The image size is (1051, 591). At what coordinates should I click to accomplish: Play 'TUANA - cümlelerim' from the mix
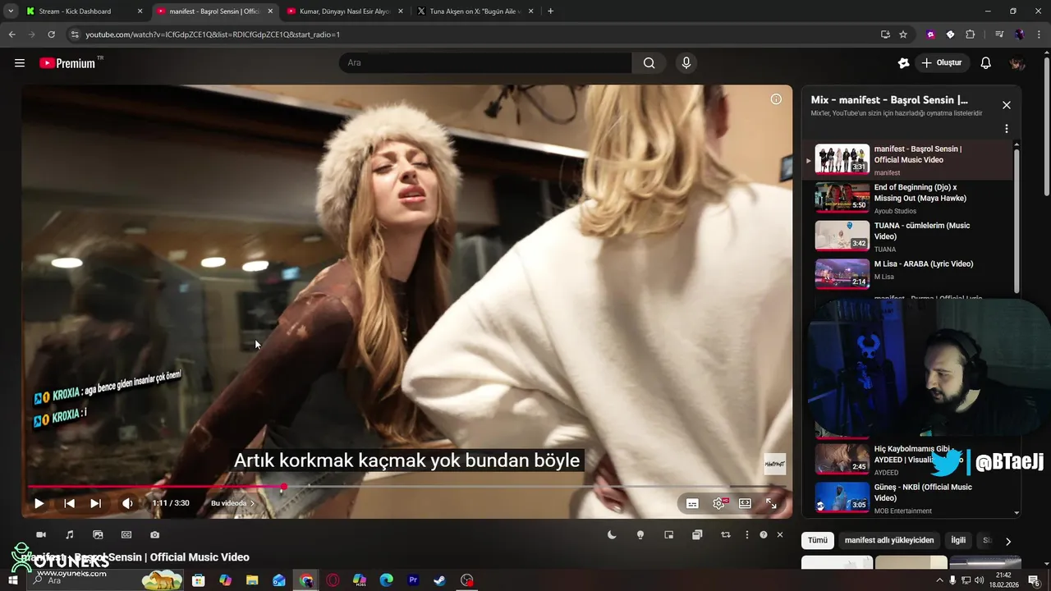point(907,236)
